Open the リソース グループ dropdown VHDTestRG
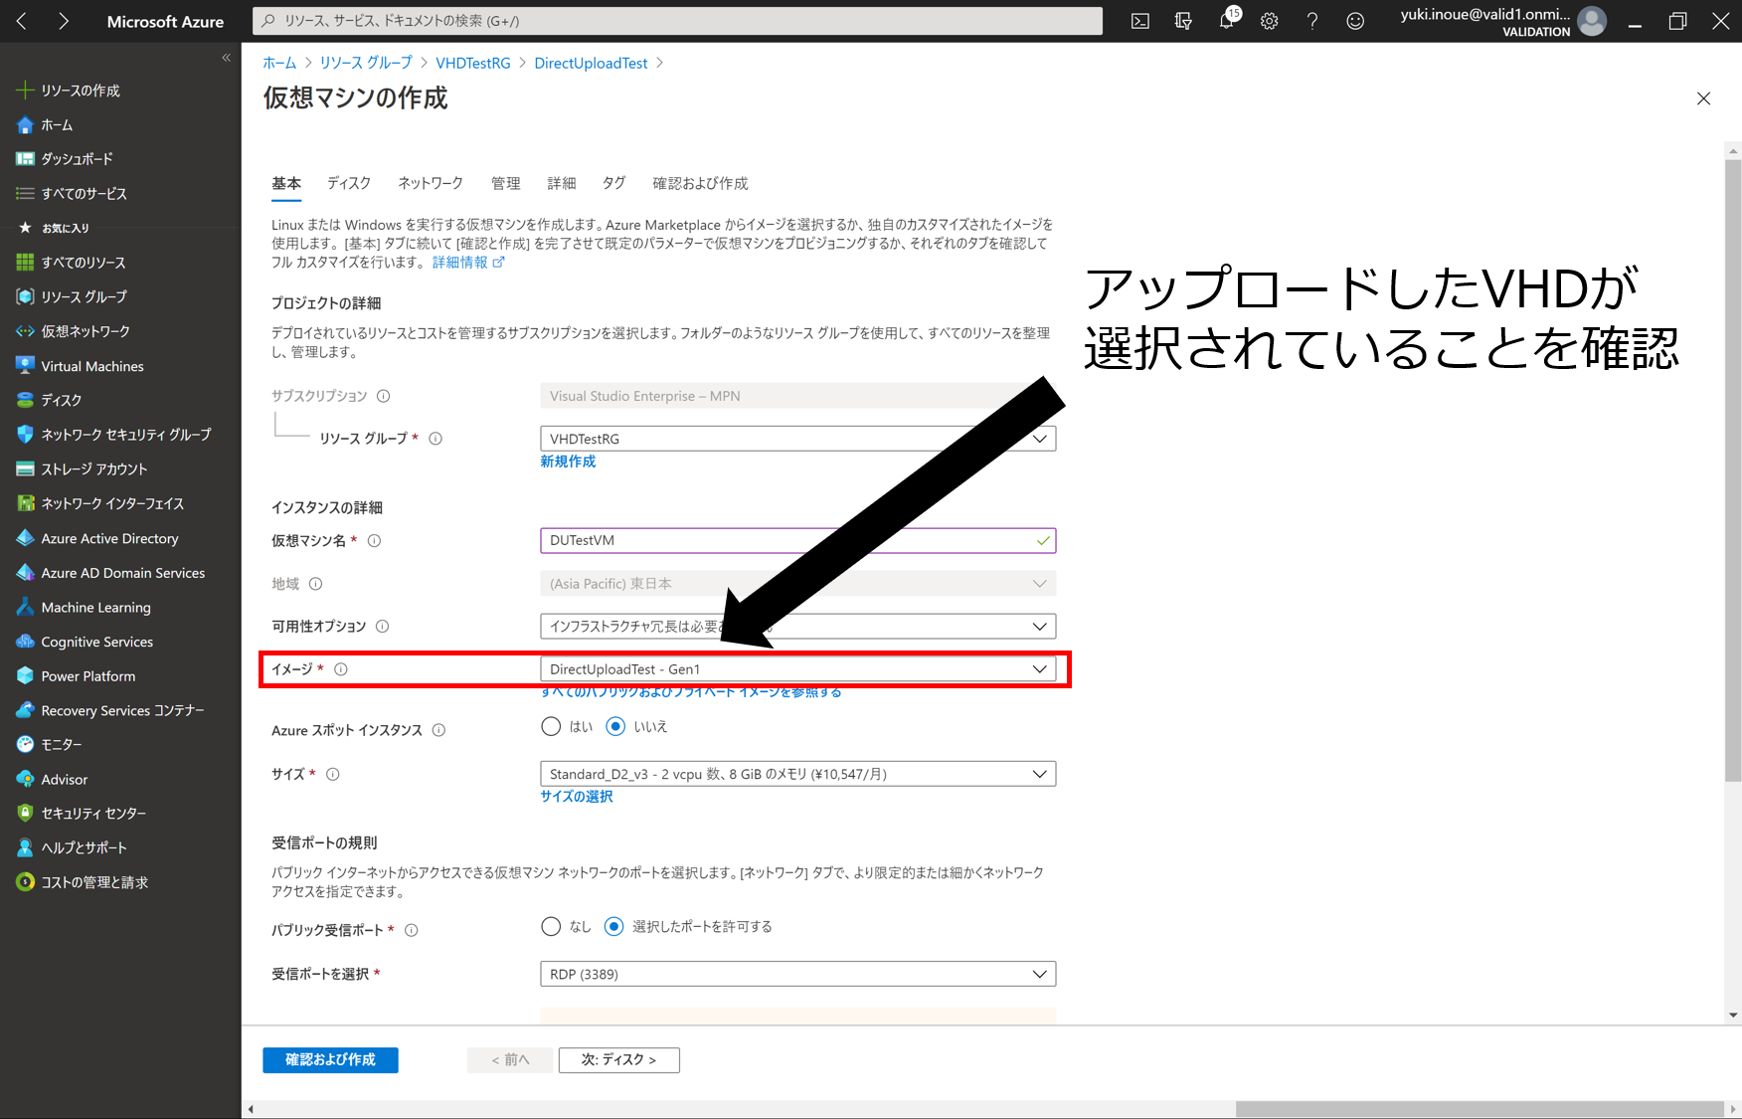1742x1119 pixels. tap(797, 439)
